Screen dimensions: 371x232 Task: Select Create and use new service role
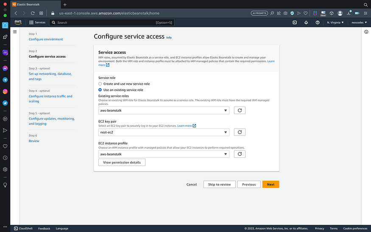[x=100, y=84]
